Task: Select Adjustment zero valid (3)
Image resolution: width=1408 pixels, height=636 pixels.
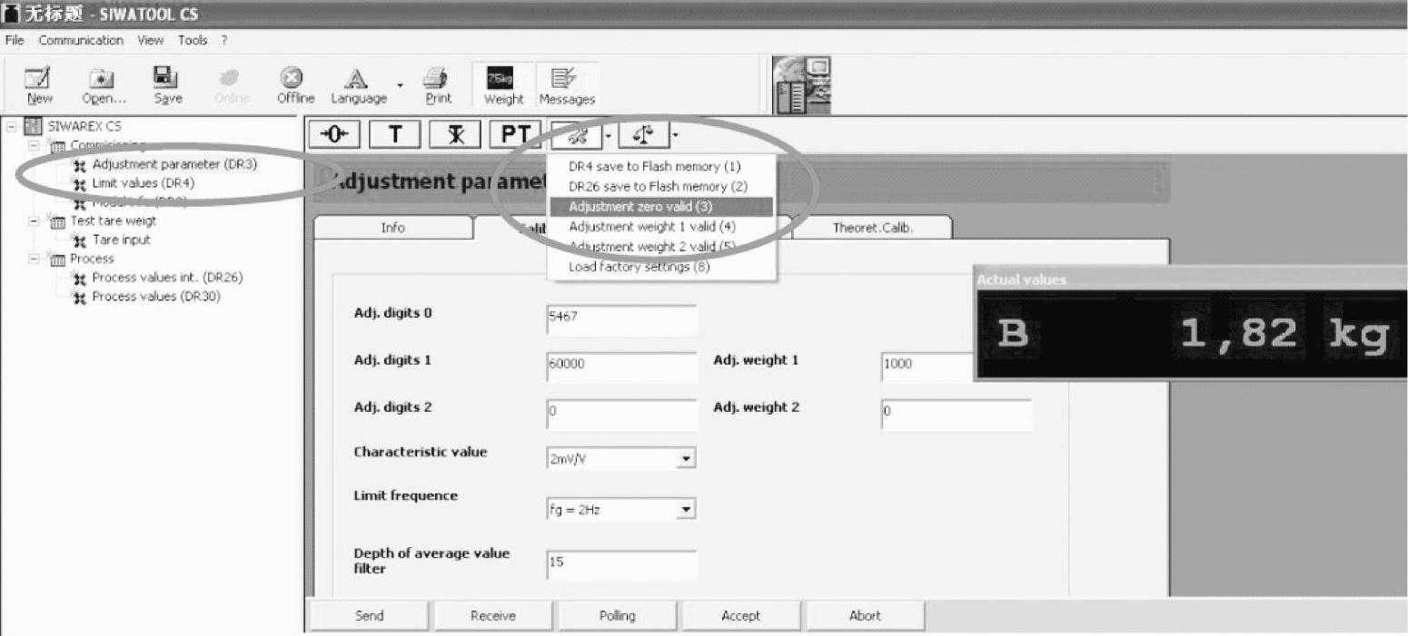Action: [x=661, y=207]
